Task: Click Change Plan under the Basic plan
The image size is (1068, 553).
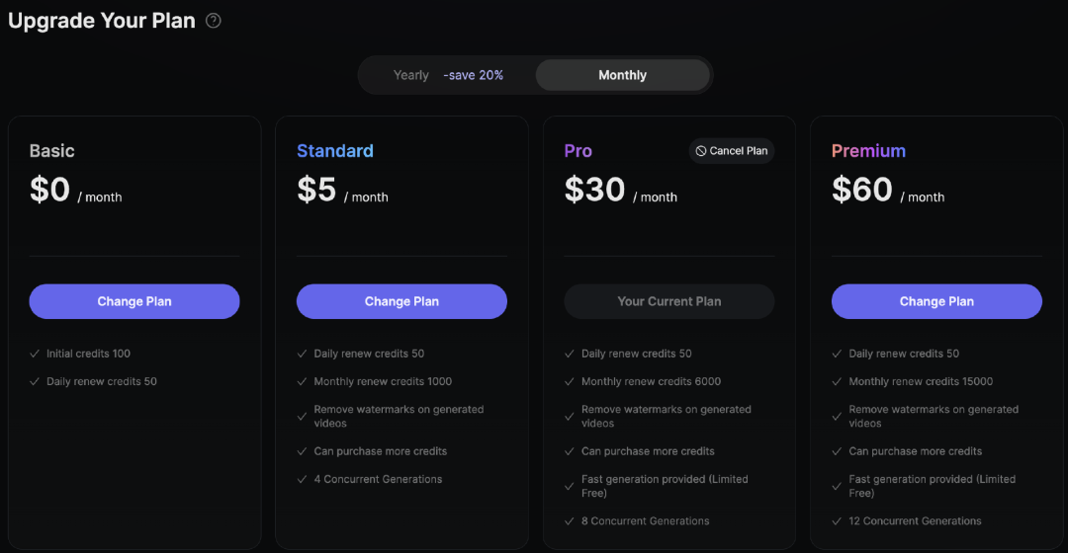Action: click(x=134, y=301)
